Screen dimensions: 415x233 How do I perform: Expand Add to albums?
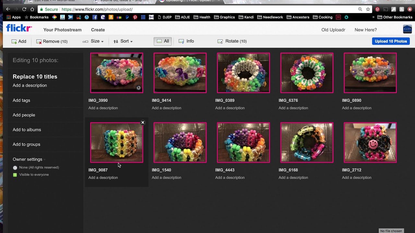tap(27, 130)
